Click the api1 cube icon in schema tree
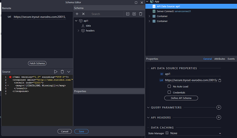Screen dimensions: 237x138 [x=81, y=21]
